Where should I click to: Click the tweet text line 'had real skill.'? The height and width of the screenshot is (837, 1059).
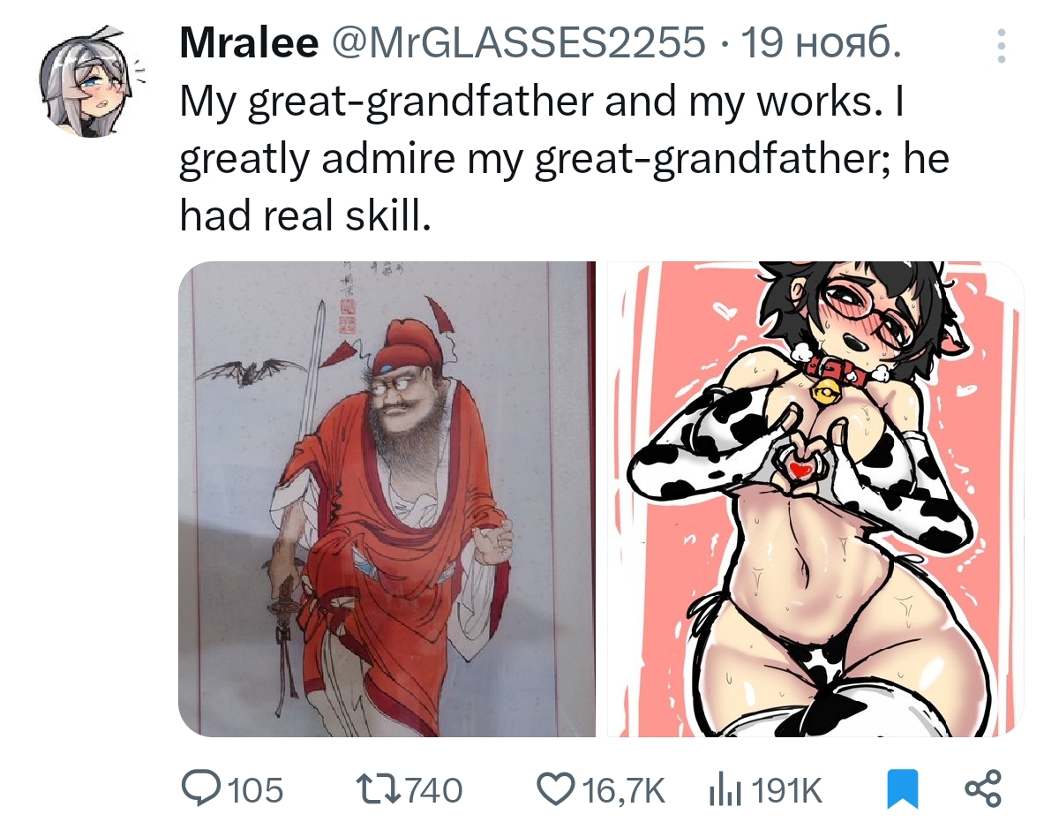point(305,215)
